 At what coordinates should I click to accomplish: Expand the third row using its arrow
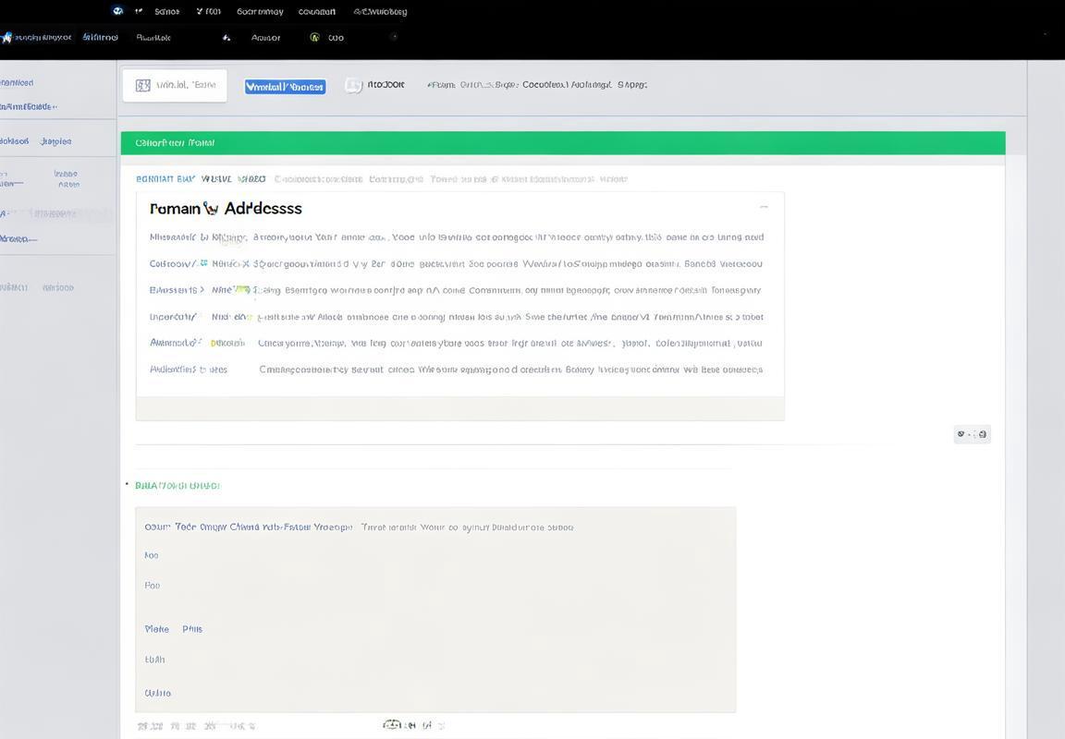pos(202,290)
